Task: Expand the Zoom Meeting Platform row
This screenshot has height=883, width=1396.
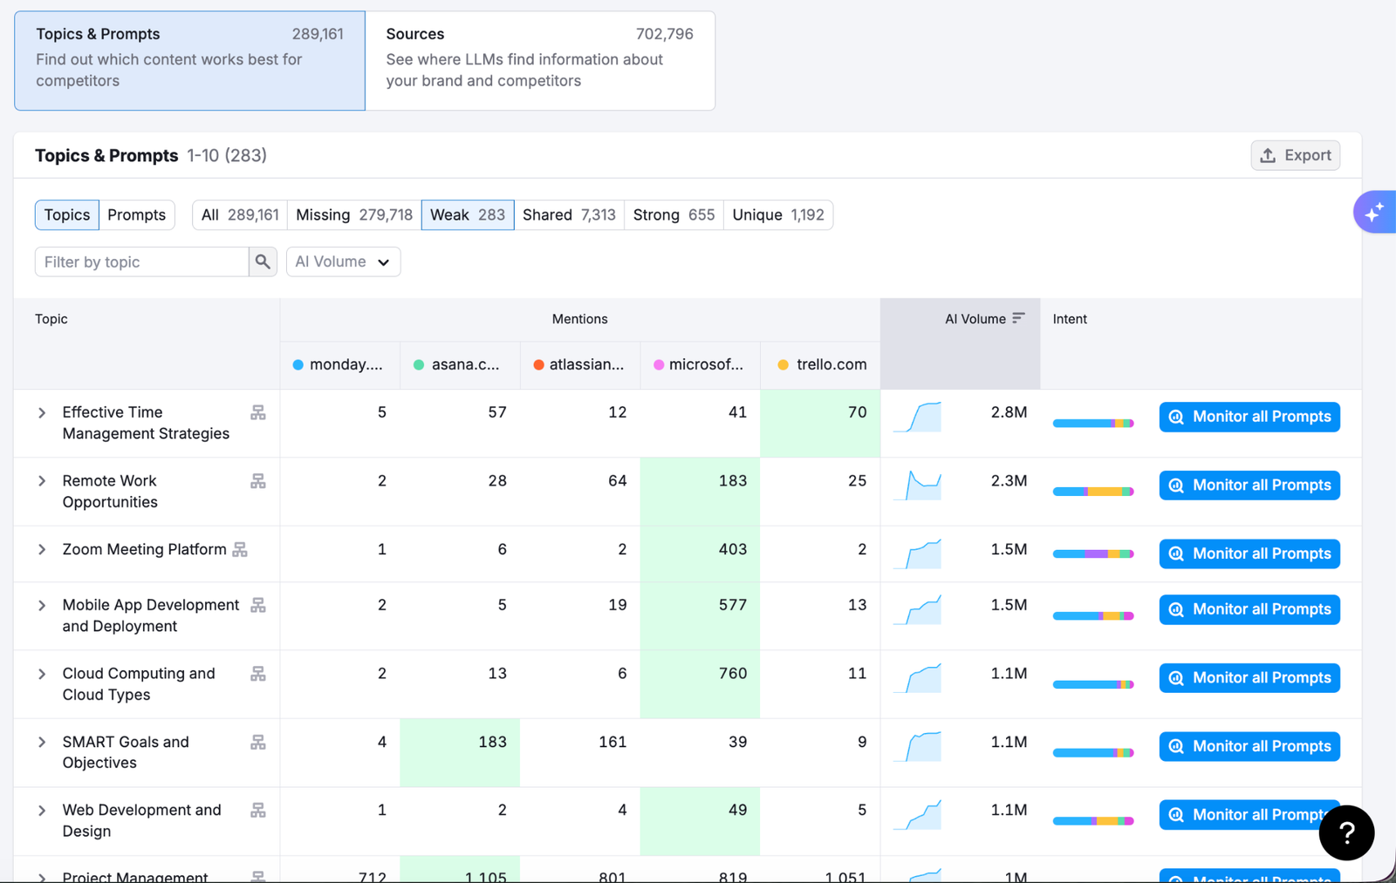Action: pos(42,550)
